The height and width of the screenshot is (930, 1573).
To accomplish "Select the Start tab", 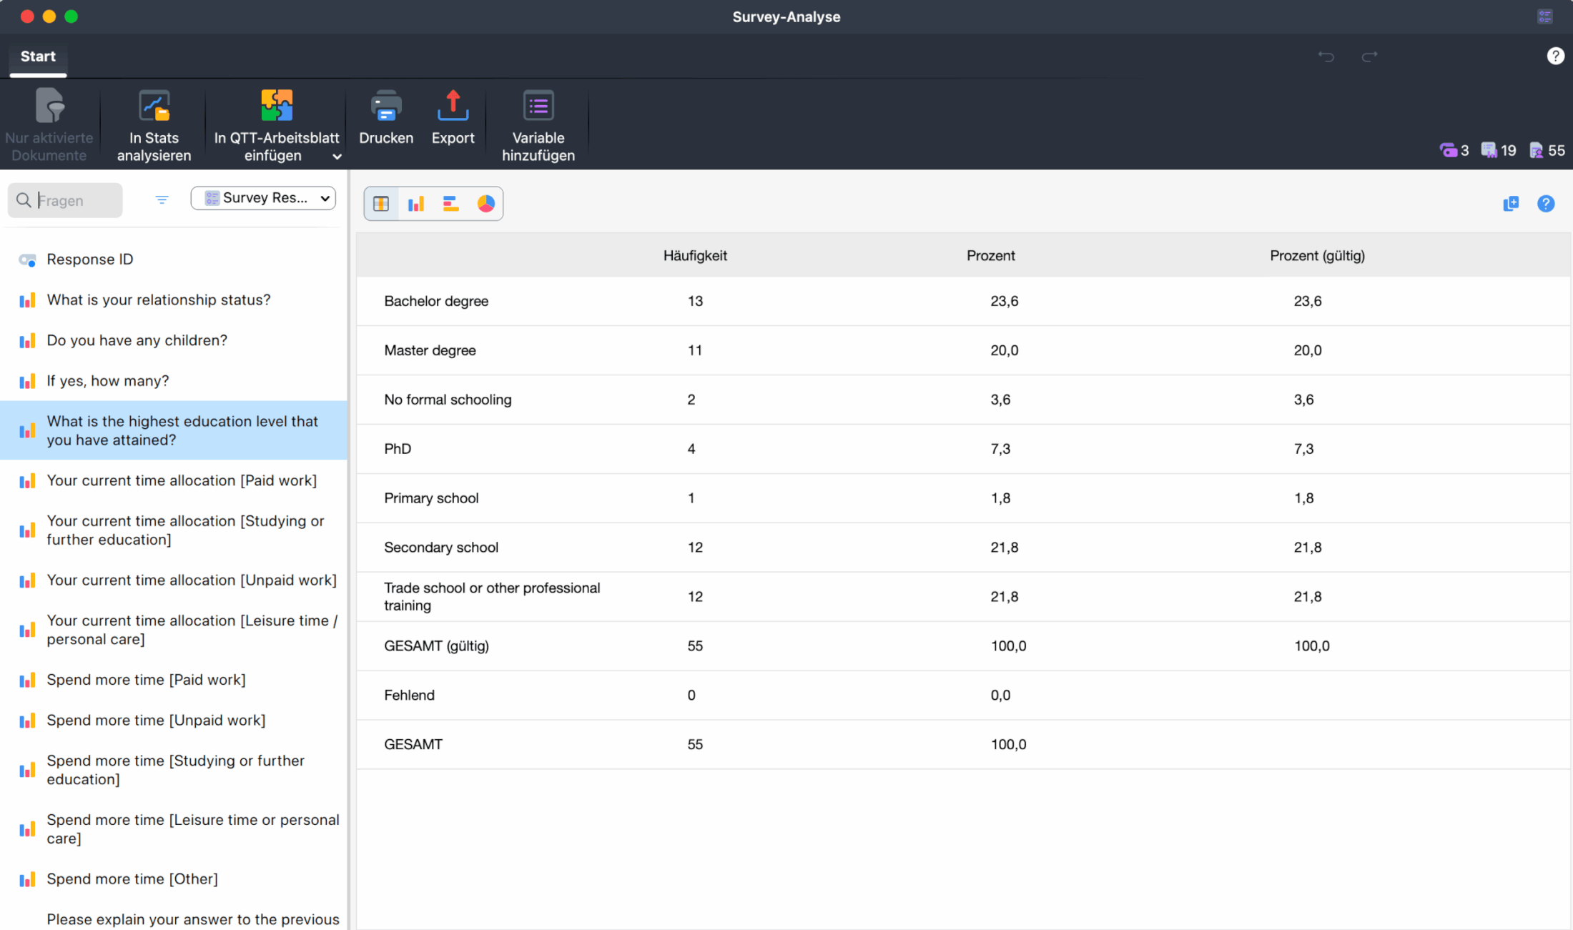I will pos(38,56).
